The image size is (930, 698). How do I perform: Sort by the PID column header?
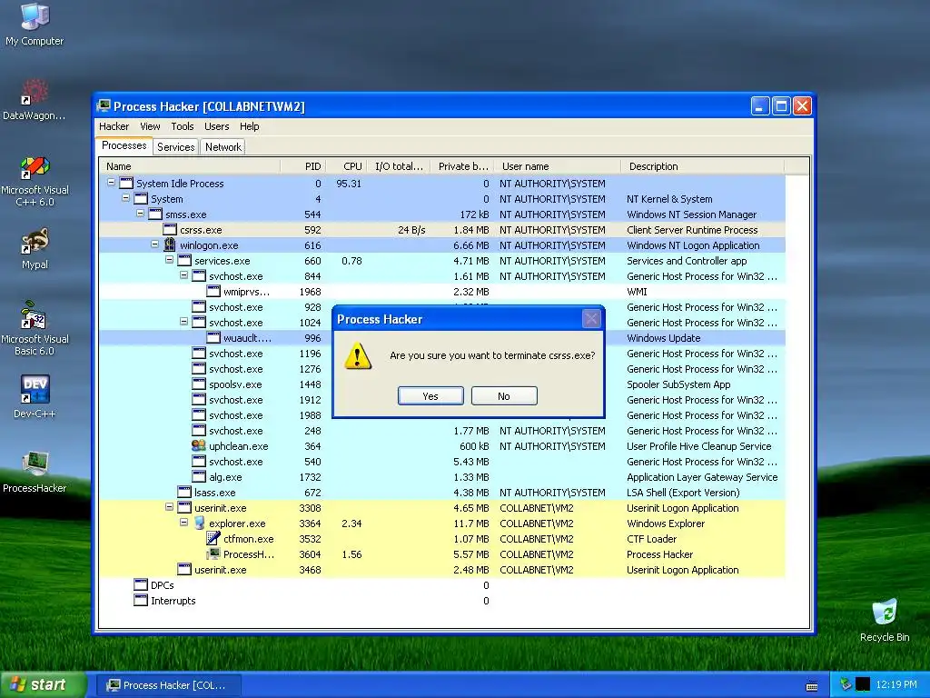(x=303, y=166)
